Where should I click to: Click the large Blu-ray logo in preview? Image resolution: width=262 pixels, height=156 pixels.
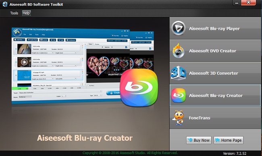coord(139,88)
